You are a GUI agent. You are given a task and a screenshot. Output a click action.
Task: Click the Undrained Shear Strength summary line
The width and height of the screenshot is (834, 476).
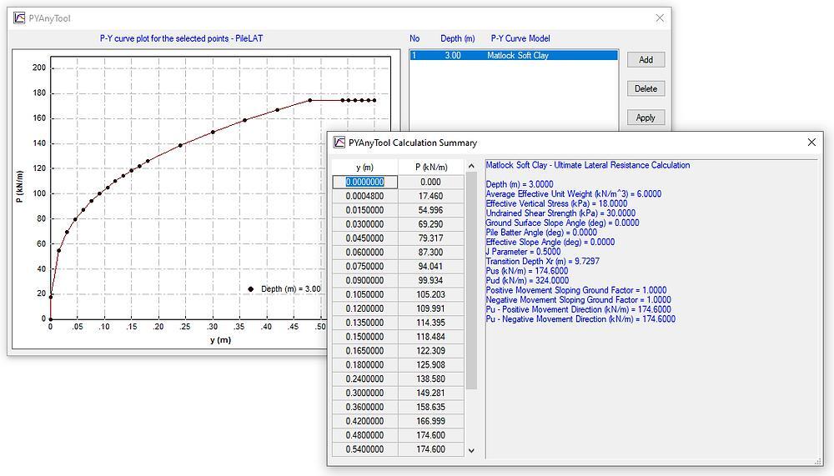click(x=560, y=213)
